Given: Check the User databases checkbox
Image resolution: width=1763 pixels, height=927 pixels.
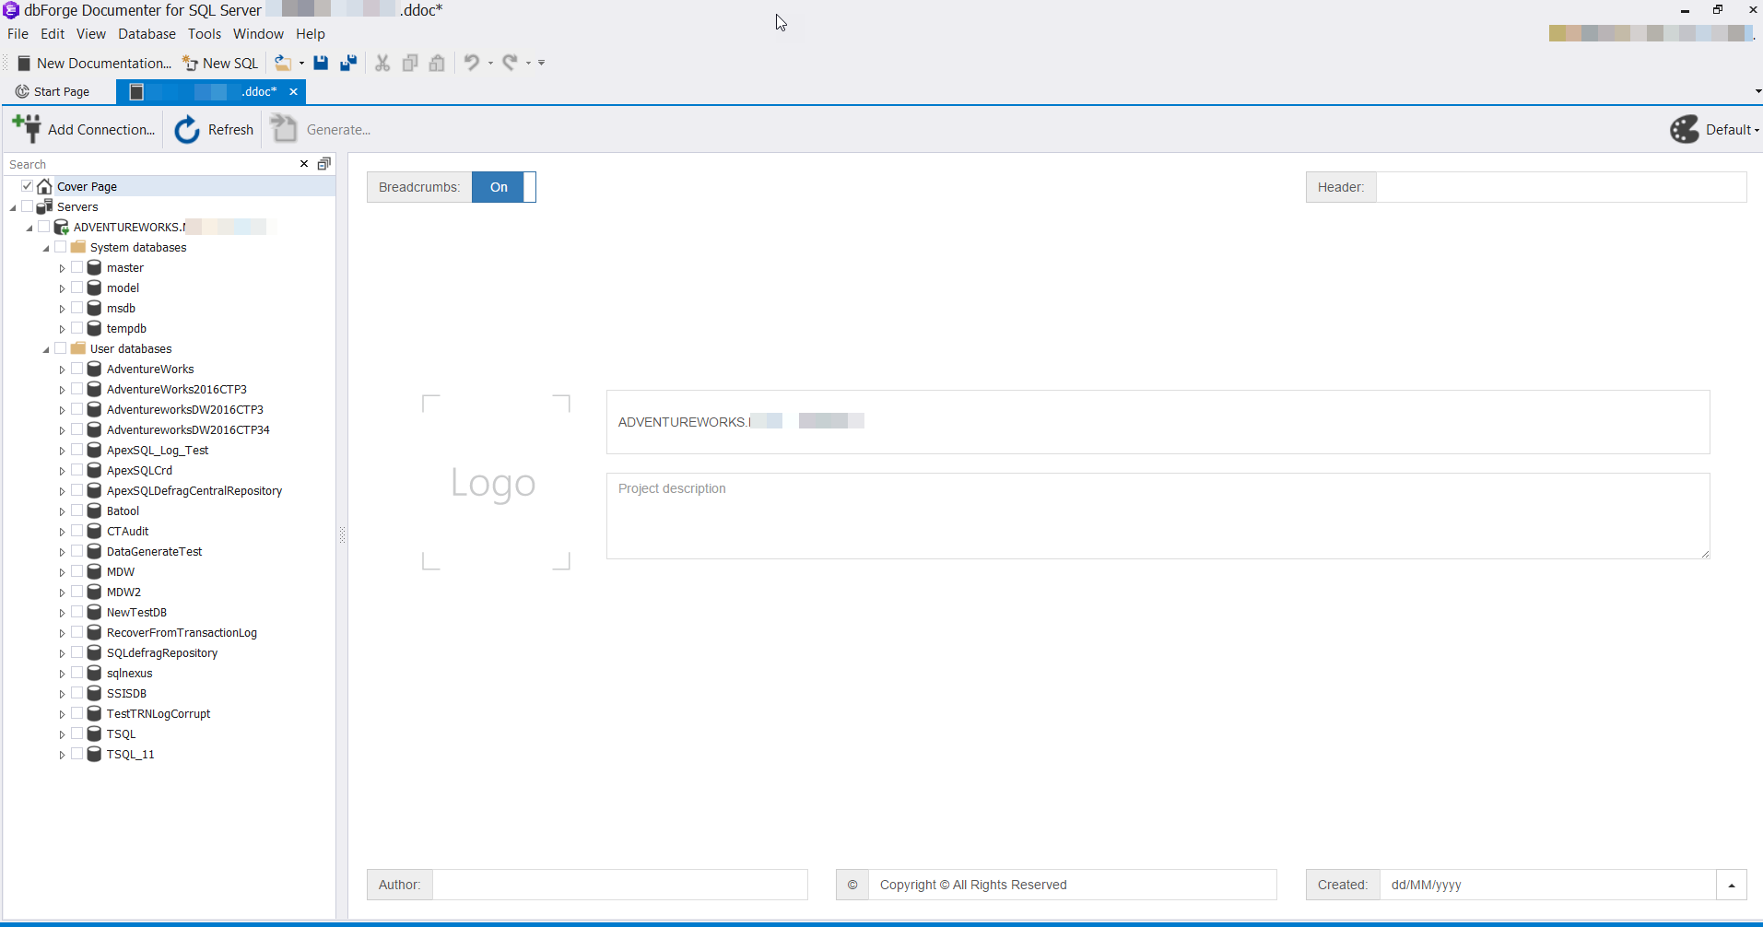Looking at the screenshot, I should pyautogui.click(x=61, y=348).
